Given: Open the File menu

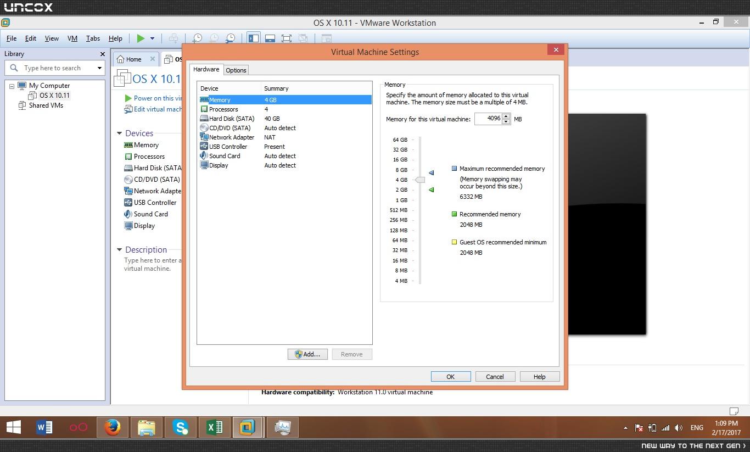Looking at the screenshot, I should pyautogui.click(x=12, y=38).
